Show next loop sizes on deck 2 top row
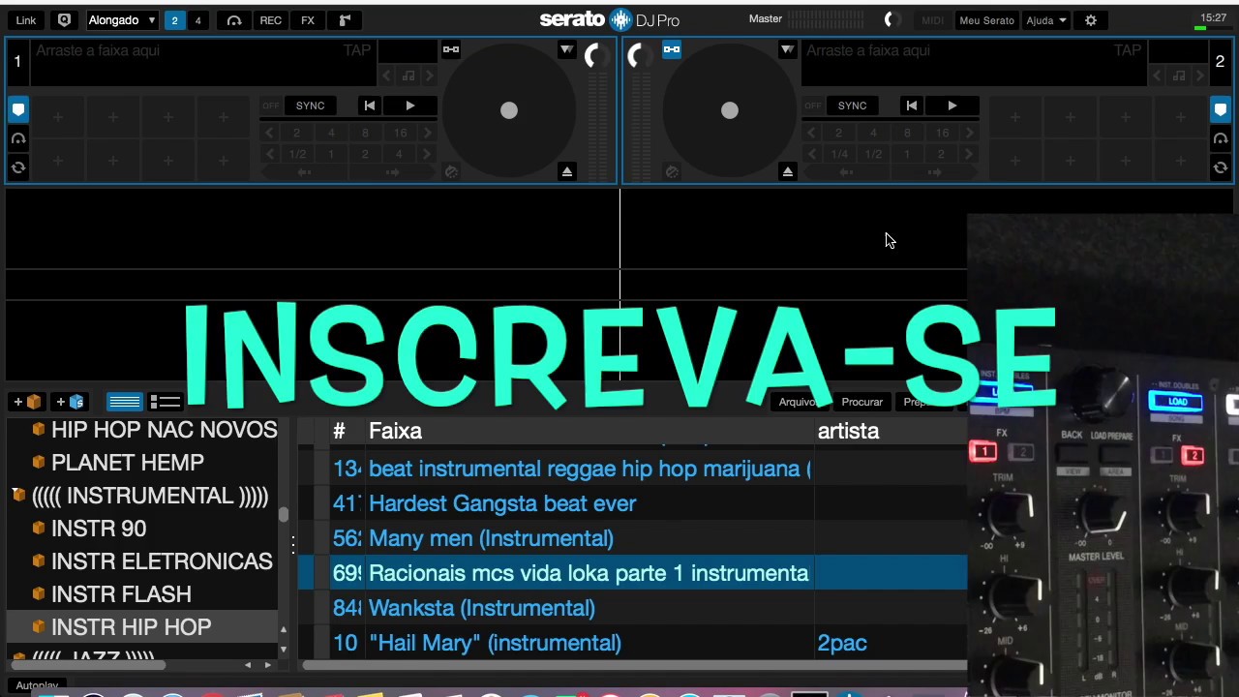 [x=969, y=133]
